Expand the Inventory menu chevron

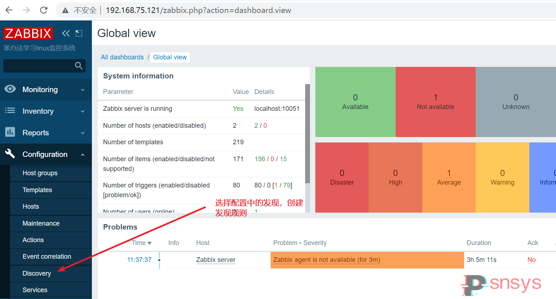83,112
